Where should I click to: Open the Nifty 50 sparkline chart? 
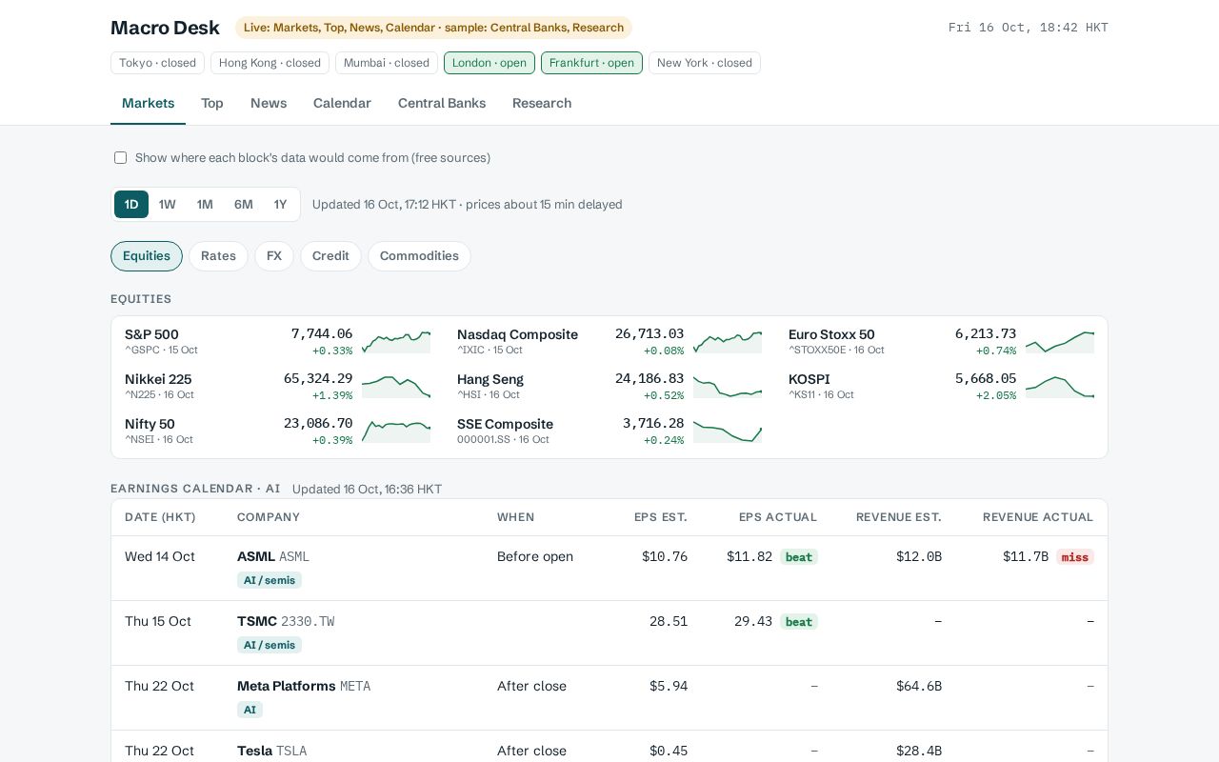pos(396,431)
